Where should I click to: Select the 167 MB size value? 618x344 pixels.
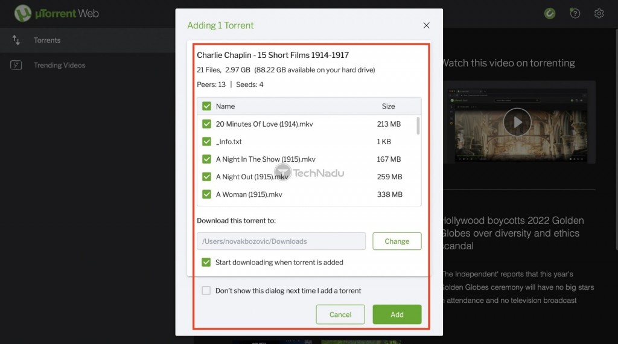tap(389, 159)
